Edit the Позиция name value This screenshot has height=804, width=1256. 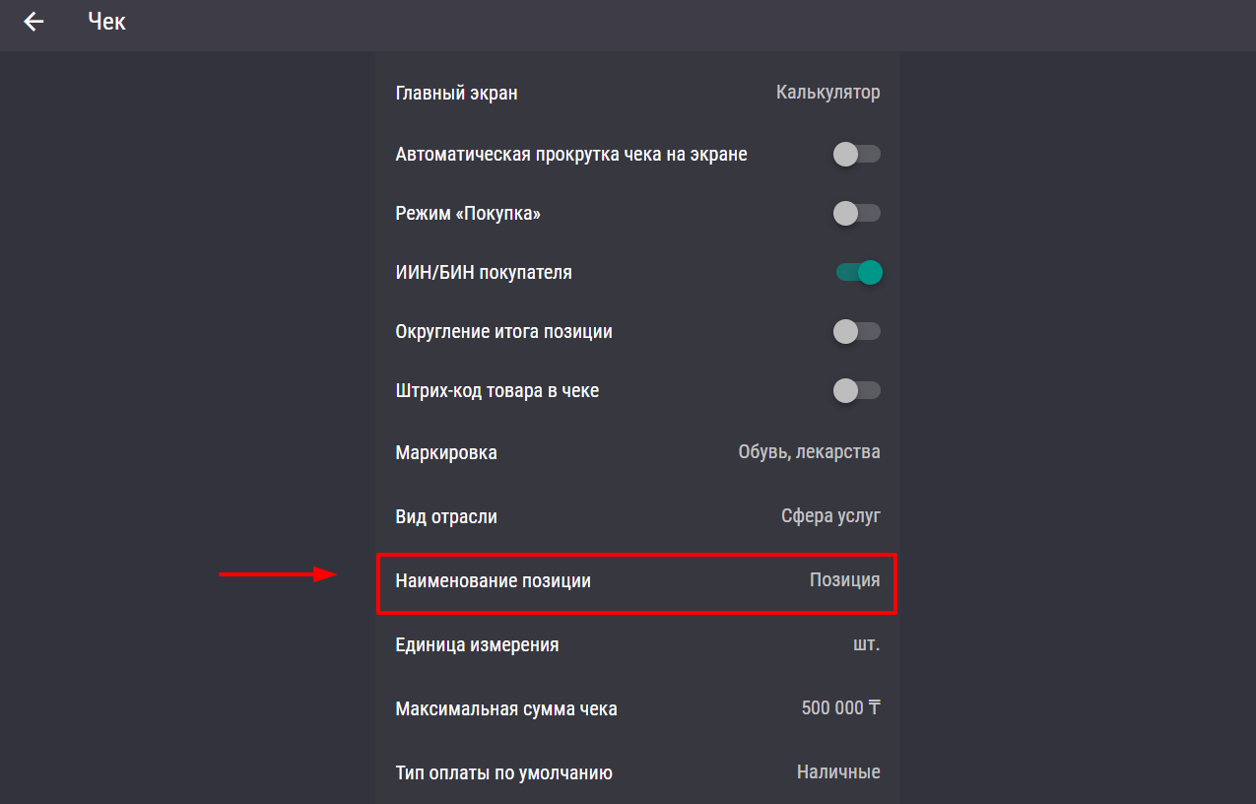tap(844, 580)
